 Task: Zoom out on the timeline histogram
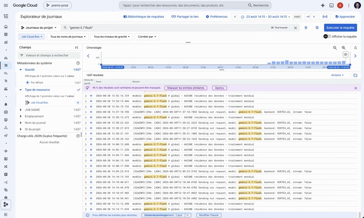point(335,48)
